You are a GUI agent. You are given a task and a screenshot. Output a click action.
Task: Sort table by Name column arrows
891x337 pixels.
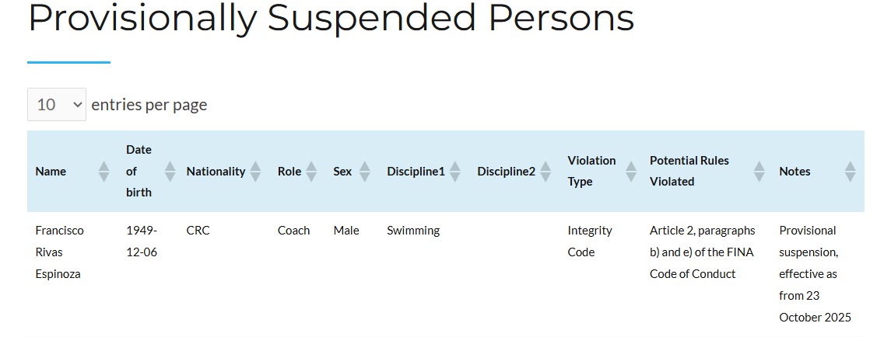tap(104, 172)
